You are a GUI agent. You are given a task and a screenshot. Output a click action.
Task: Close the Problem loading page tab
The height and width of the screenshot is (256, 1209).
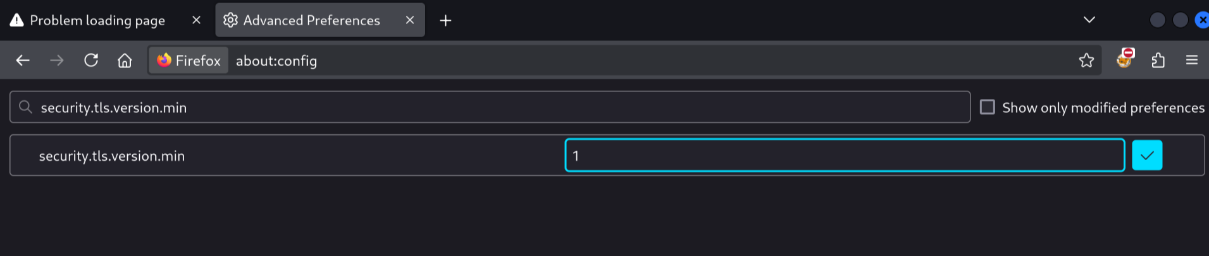pos(196,20)
